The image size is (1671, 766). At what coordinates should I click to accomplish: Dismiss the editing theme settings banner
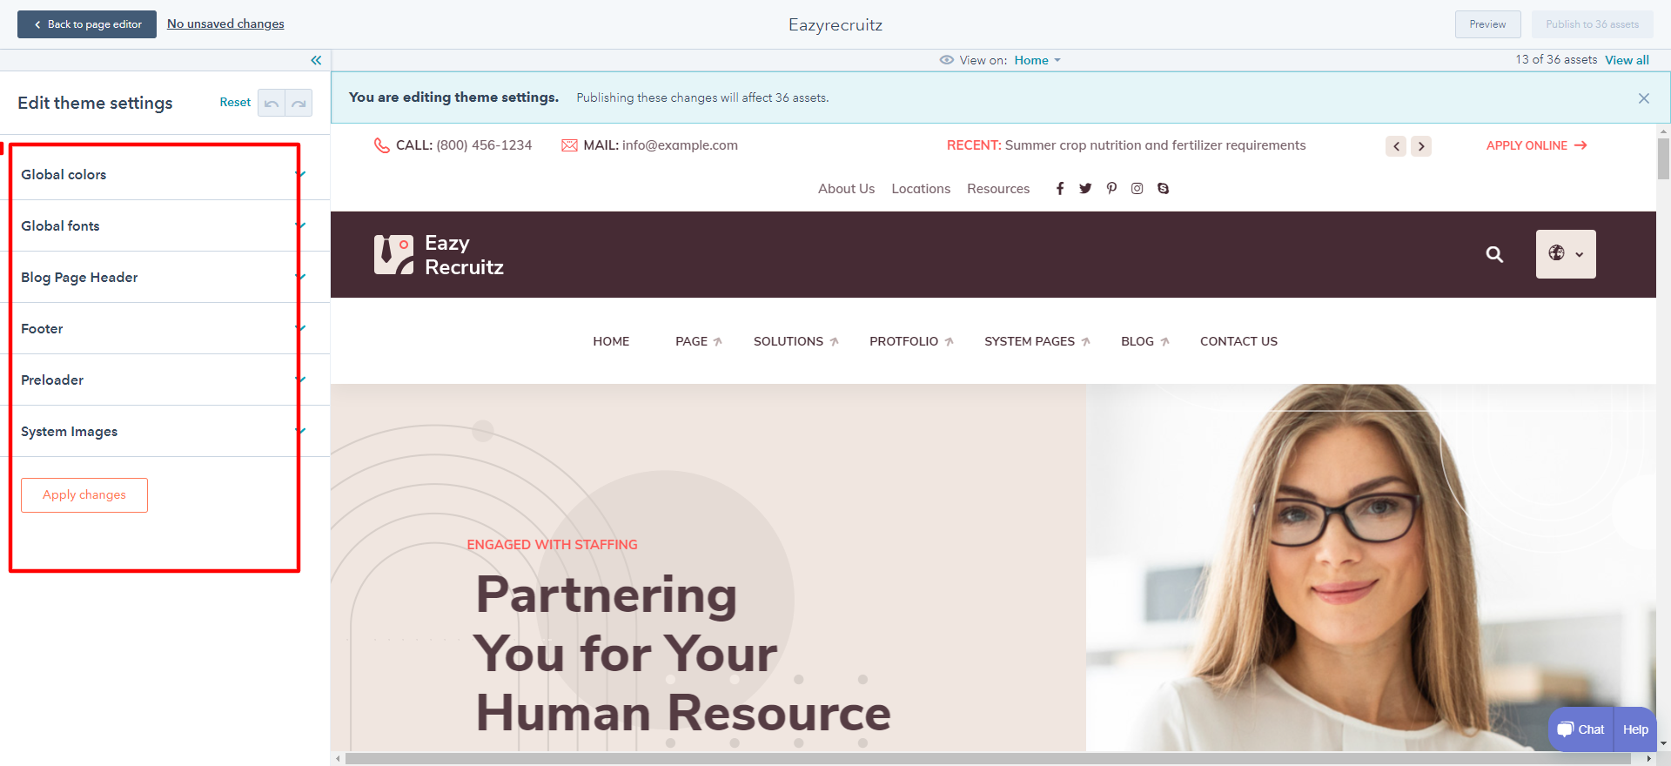[1644, 98]
